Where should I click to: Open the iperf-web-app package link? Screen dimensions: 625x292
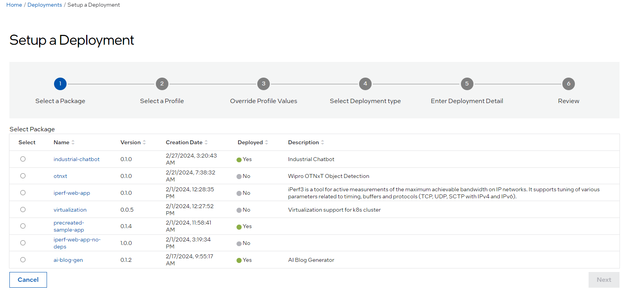pos(72,193)
